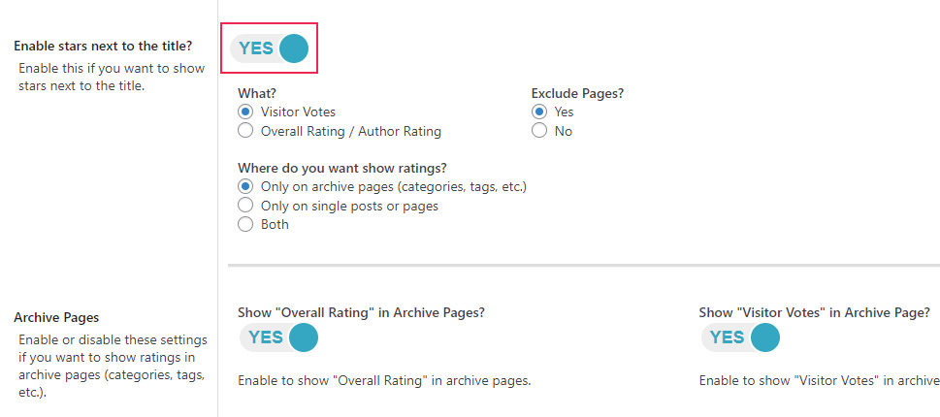Click "Enable or disable these settings" description

click(x=113, y=367)
